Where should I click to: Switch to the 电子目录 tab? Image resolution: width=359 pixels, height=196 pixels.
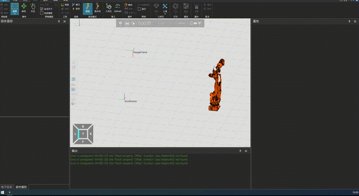(7, 187)
